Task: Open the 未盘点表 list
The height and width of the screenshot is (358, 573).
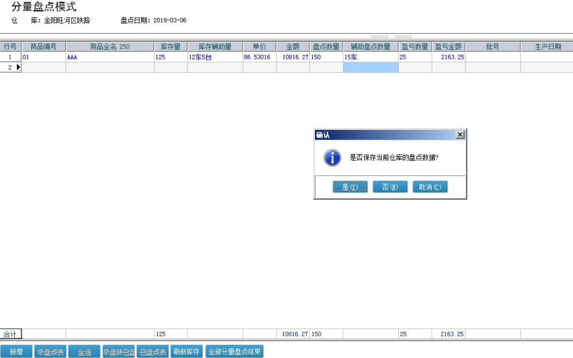Action: tap(50, 352)
